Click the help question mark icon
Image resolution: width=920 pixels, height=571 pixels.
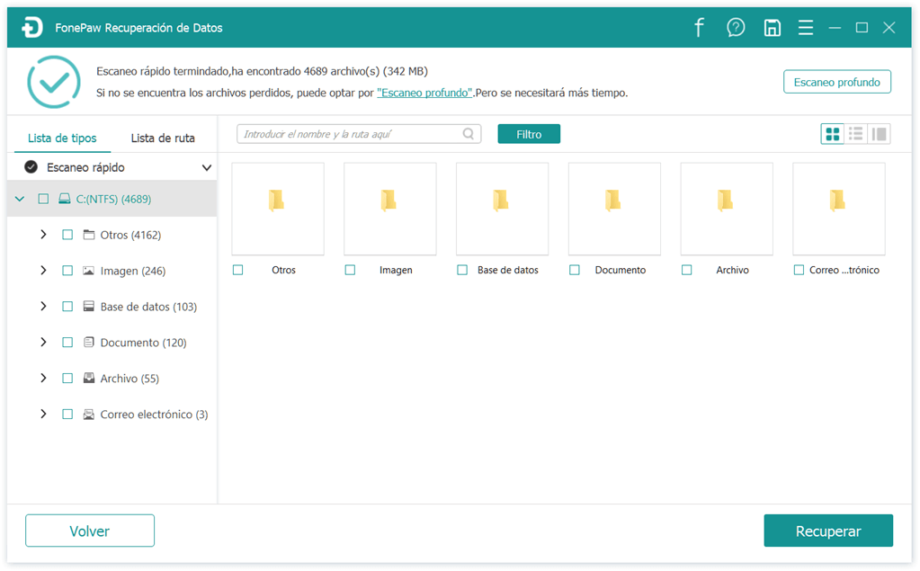pyautogui.click(x=736, y=28)
